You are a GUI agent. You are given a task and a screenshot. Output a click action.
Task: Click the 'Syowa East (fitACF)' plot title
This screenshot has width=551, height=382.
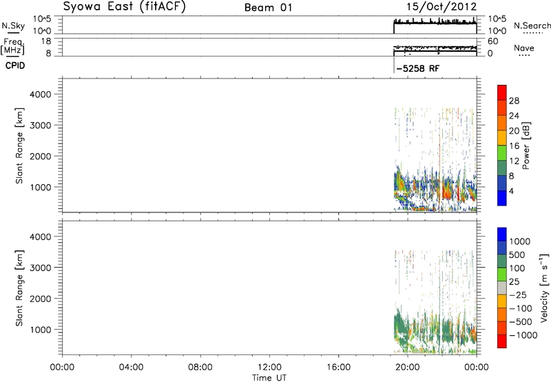pos(125,7)
